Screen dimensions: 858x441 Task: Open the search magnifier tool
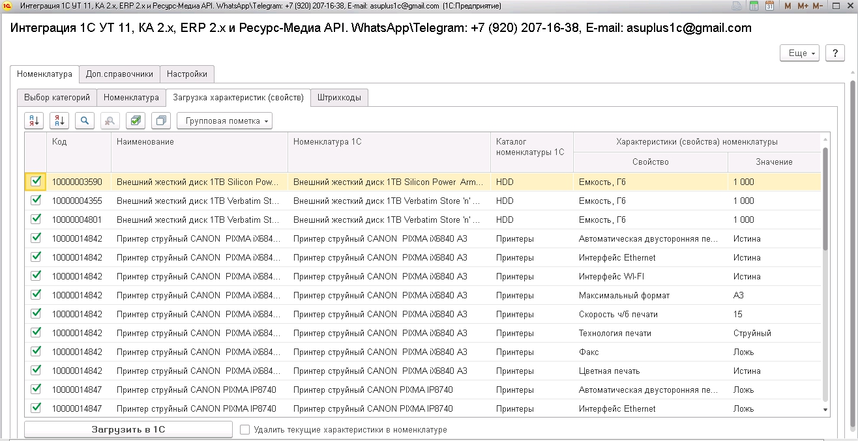click(85, 121)
